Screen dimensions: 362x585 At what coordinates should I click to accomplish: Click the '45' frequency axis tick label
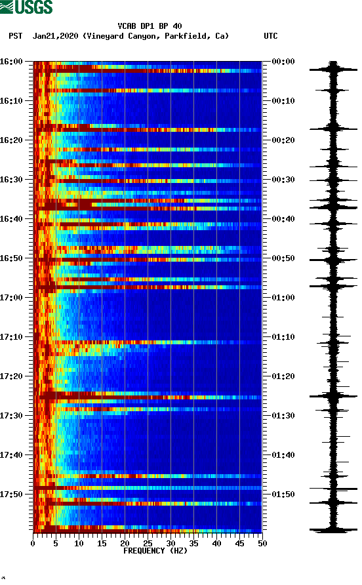tap(239, 544)
